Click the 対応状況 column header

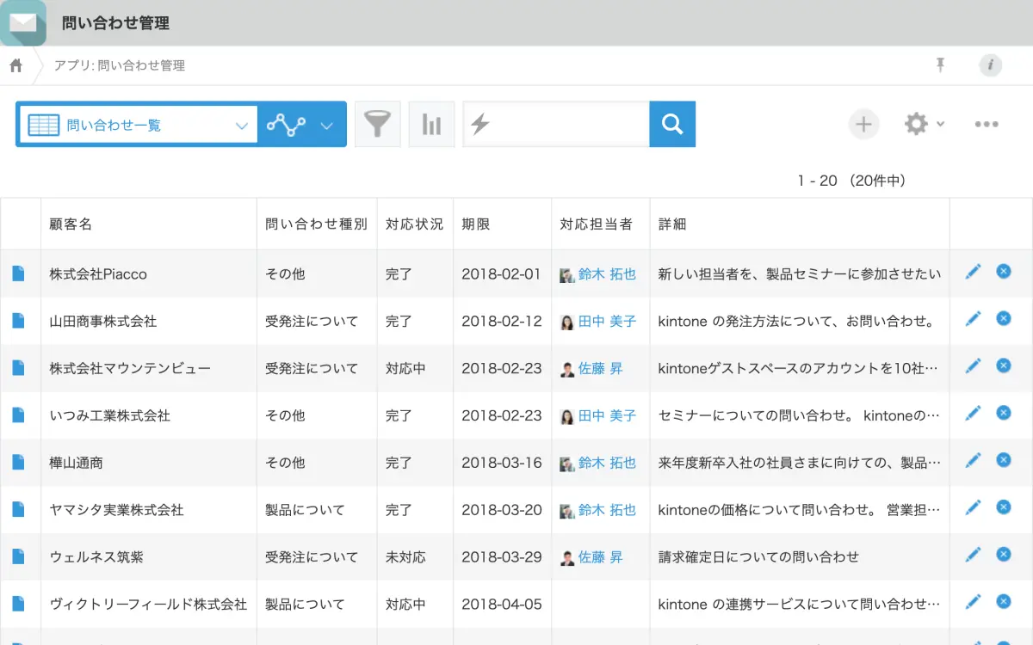pos(414,224)
